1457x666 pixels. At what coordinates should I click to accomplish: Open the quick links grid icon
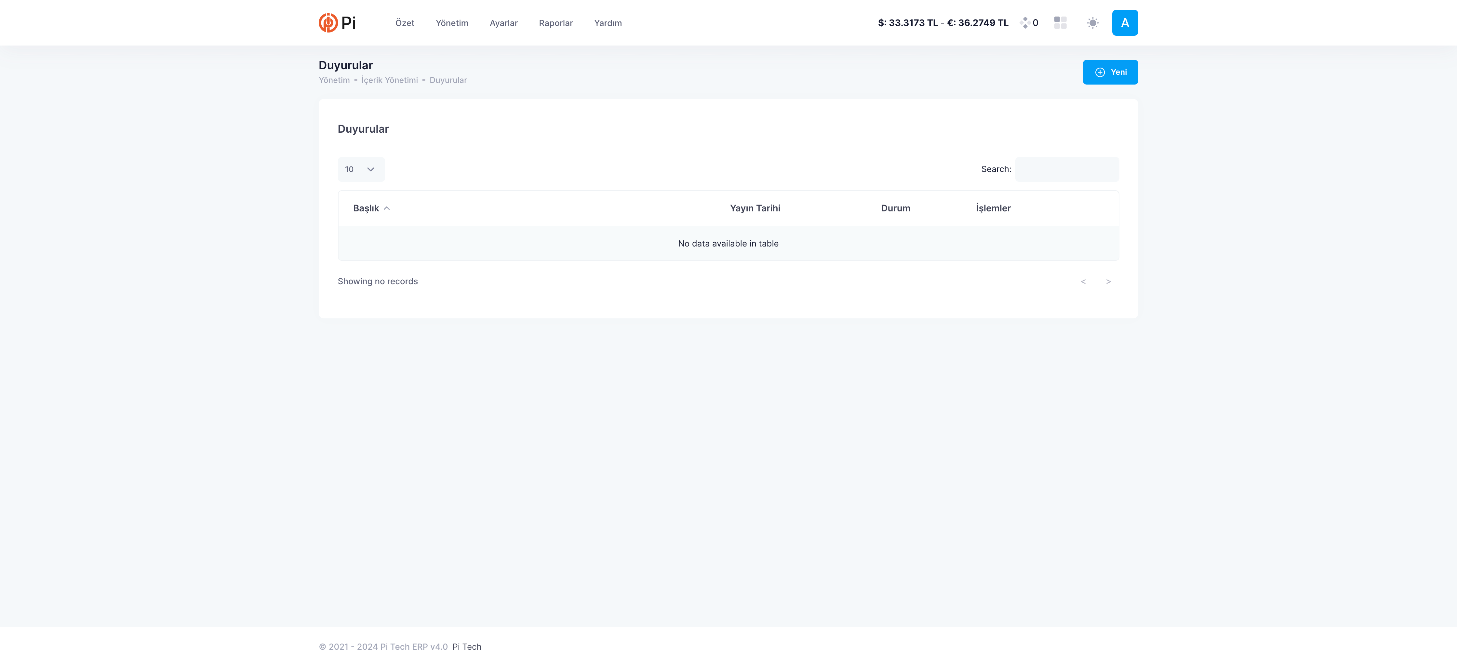(x=1060, y=23)
